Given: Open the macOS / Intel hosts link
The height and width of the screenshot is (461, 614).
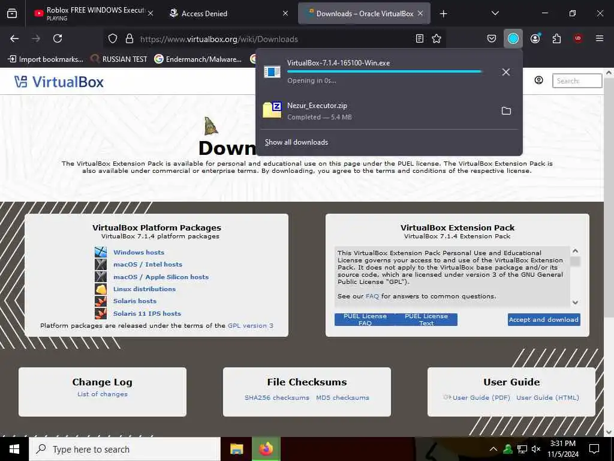Looking at the screenshot, I should coord(148,264).
